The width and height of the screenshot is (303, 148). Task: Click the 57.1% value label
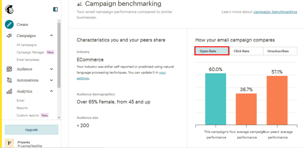tap(277, 72)
